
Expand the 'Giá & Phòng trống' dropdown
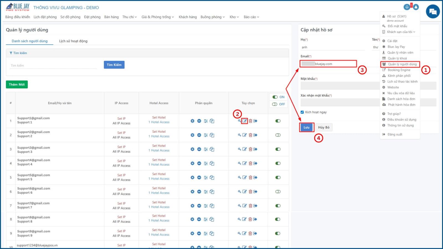pyautogui.click(x=158, y=17)
